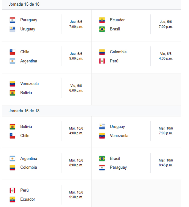Select Argentina flag in Argentina–Colombia match
Viewport: 189px width, 207px height.
coord(12,158)
